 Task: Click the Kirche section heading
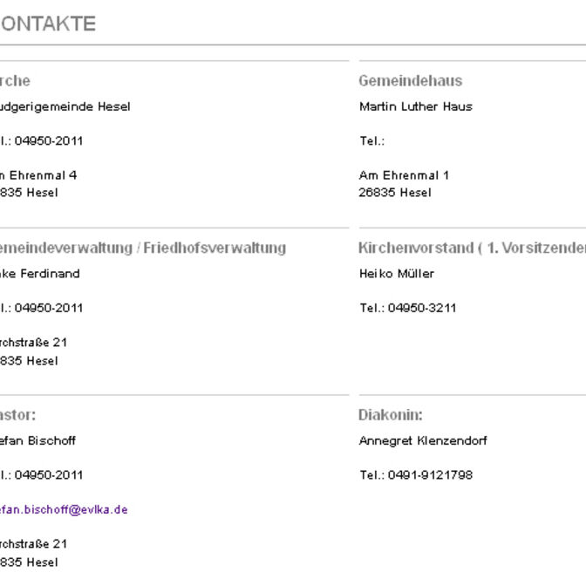pos(15,81)
